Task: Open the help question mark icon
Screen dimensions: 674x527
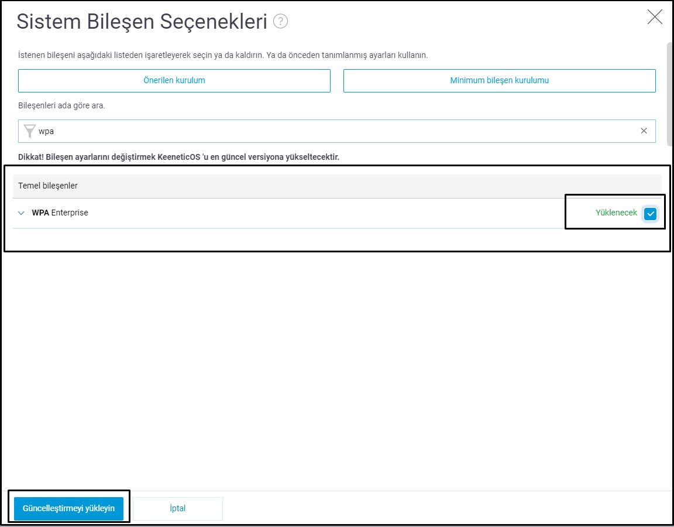Action: tap(280, 21)
